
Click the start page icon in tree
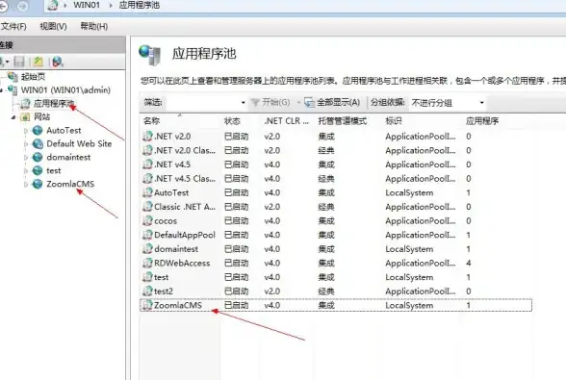tap(13, 77)
